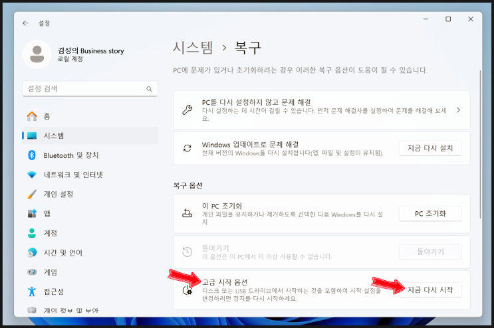The height and width of the screenshot is (328, 494).
Task: Open the 홈 menu item
Action: pyautogui.click(x=90, y=116)
